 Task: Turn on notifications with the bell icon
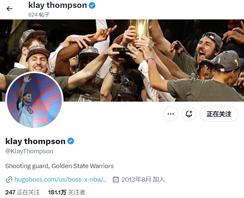pyautogui.click(x=189, y=114)
